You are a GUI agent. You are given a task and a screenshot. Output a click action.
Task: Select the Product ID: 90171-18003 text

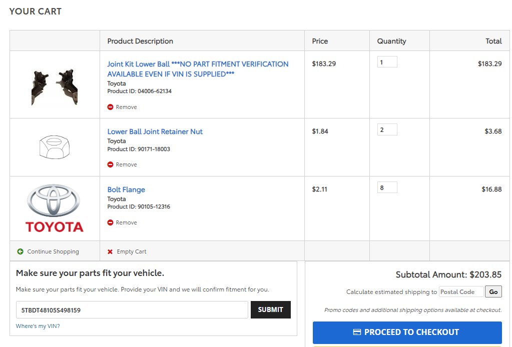click(139, 149)
